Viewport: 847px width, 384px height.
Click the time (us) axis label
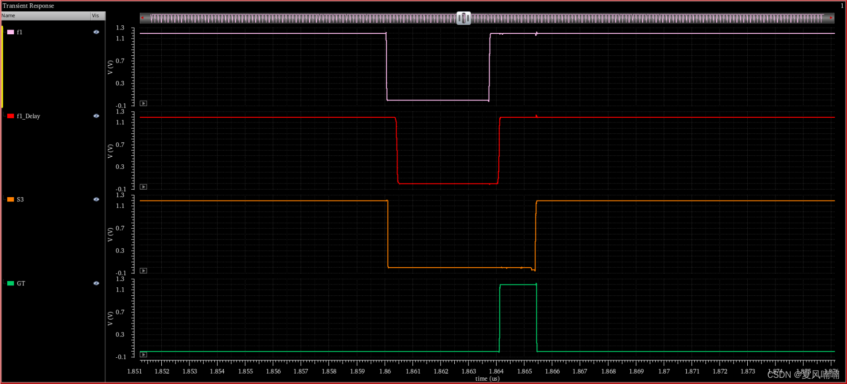point(487,379)
